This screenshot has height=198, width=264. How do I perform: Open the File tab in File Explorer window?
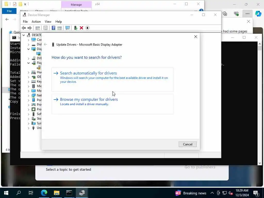pos(9,11)
